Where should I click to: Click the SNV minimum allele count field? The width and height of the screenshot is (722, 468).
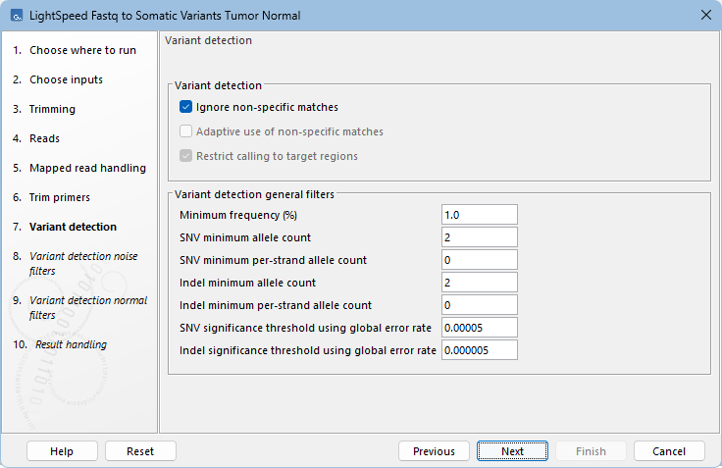tap(480, 237)
